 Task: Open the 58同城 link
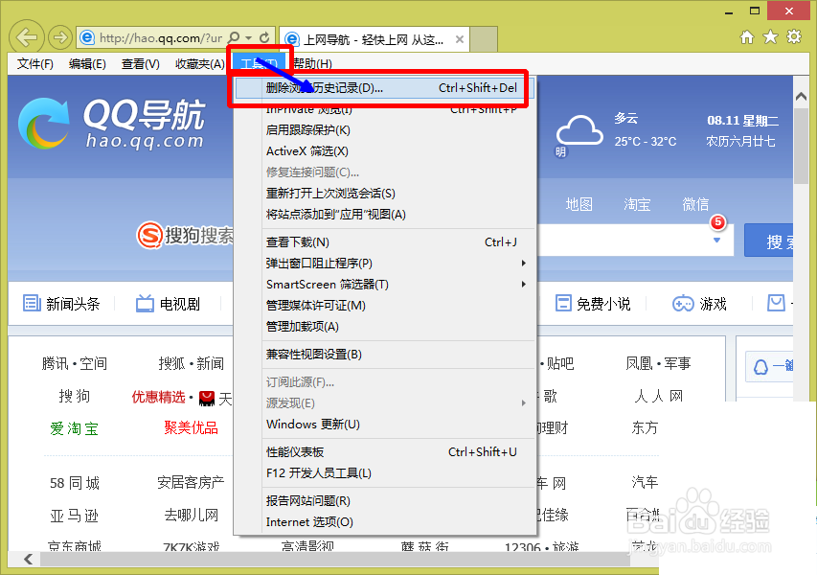point(75,483)
